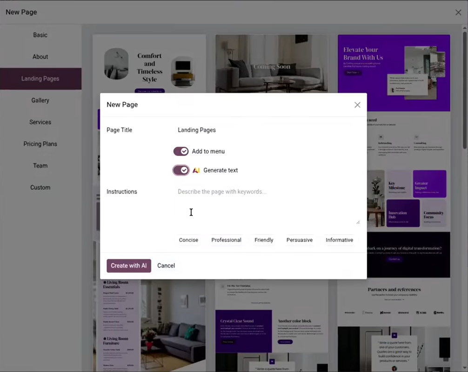This screenshot has height=372, width=468.
Task: Open the Pricing Plans category
Action: click(40, 144)
